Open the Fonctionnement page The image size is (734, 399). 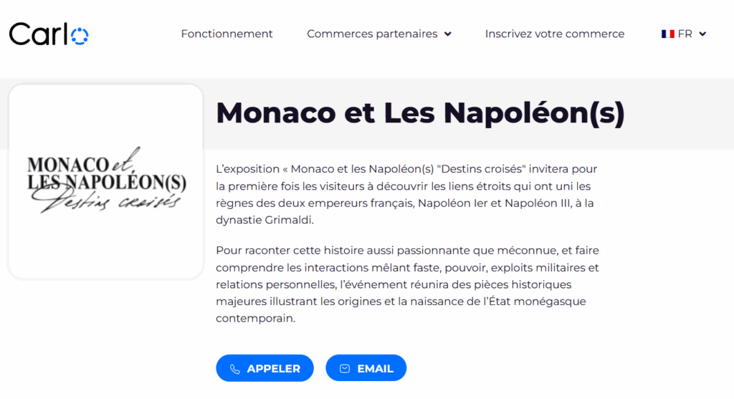227,34
